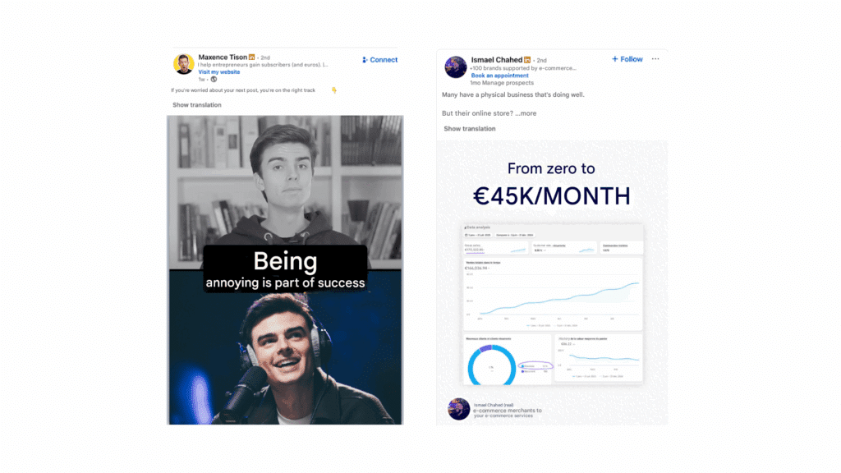Click the globe visibility icon under Maxence

[x=214, y=80]
